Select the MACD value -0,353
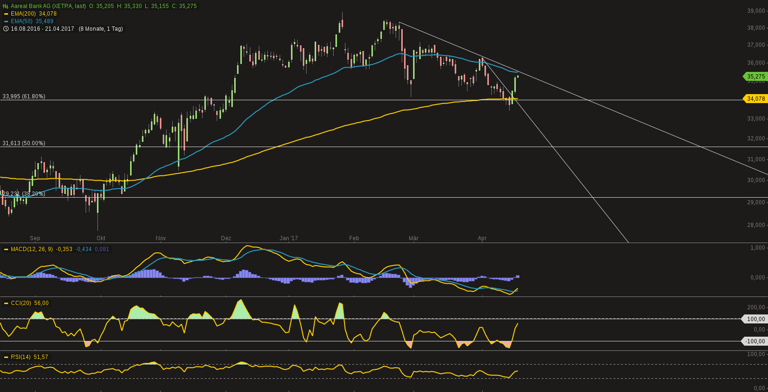Viewport: 768px width, 392px height. pyautogui.click(x=64, y=249)
